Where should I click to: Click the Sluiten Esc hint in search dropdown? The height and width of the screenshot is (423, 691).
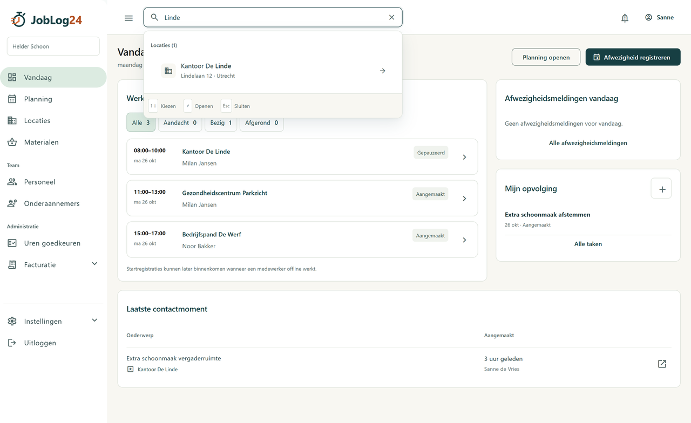[x=236, y=106]
